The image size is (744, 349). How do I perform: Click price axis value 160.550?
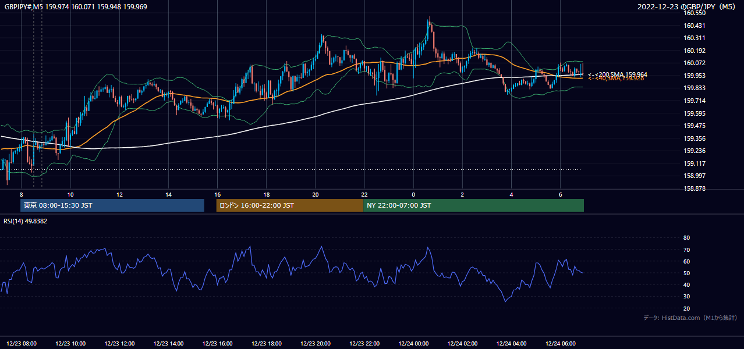point(694,13)
